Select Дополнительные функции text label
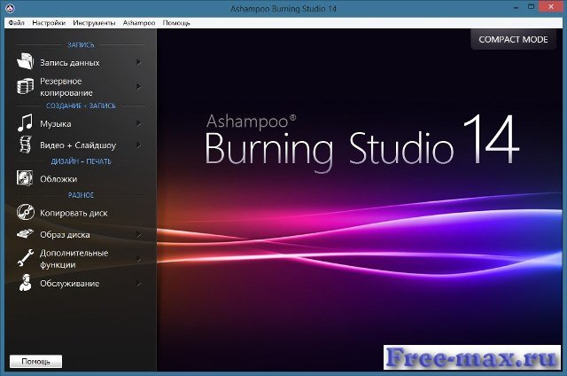The image size is (567, 376). coord(74,259)
